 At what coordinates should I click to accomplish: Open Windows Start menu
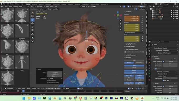(x=24, y=98)
